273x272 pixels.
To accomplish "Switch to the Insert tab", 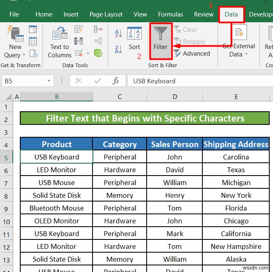I will 71,14.
